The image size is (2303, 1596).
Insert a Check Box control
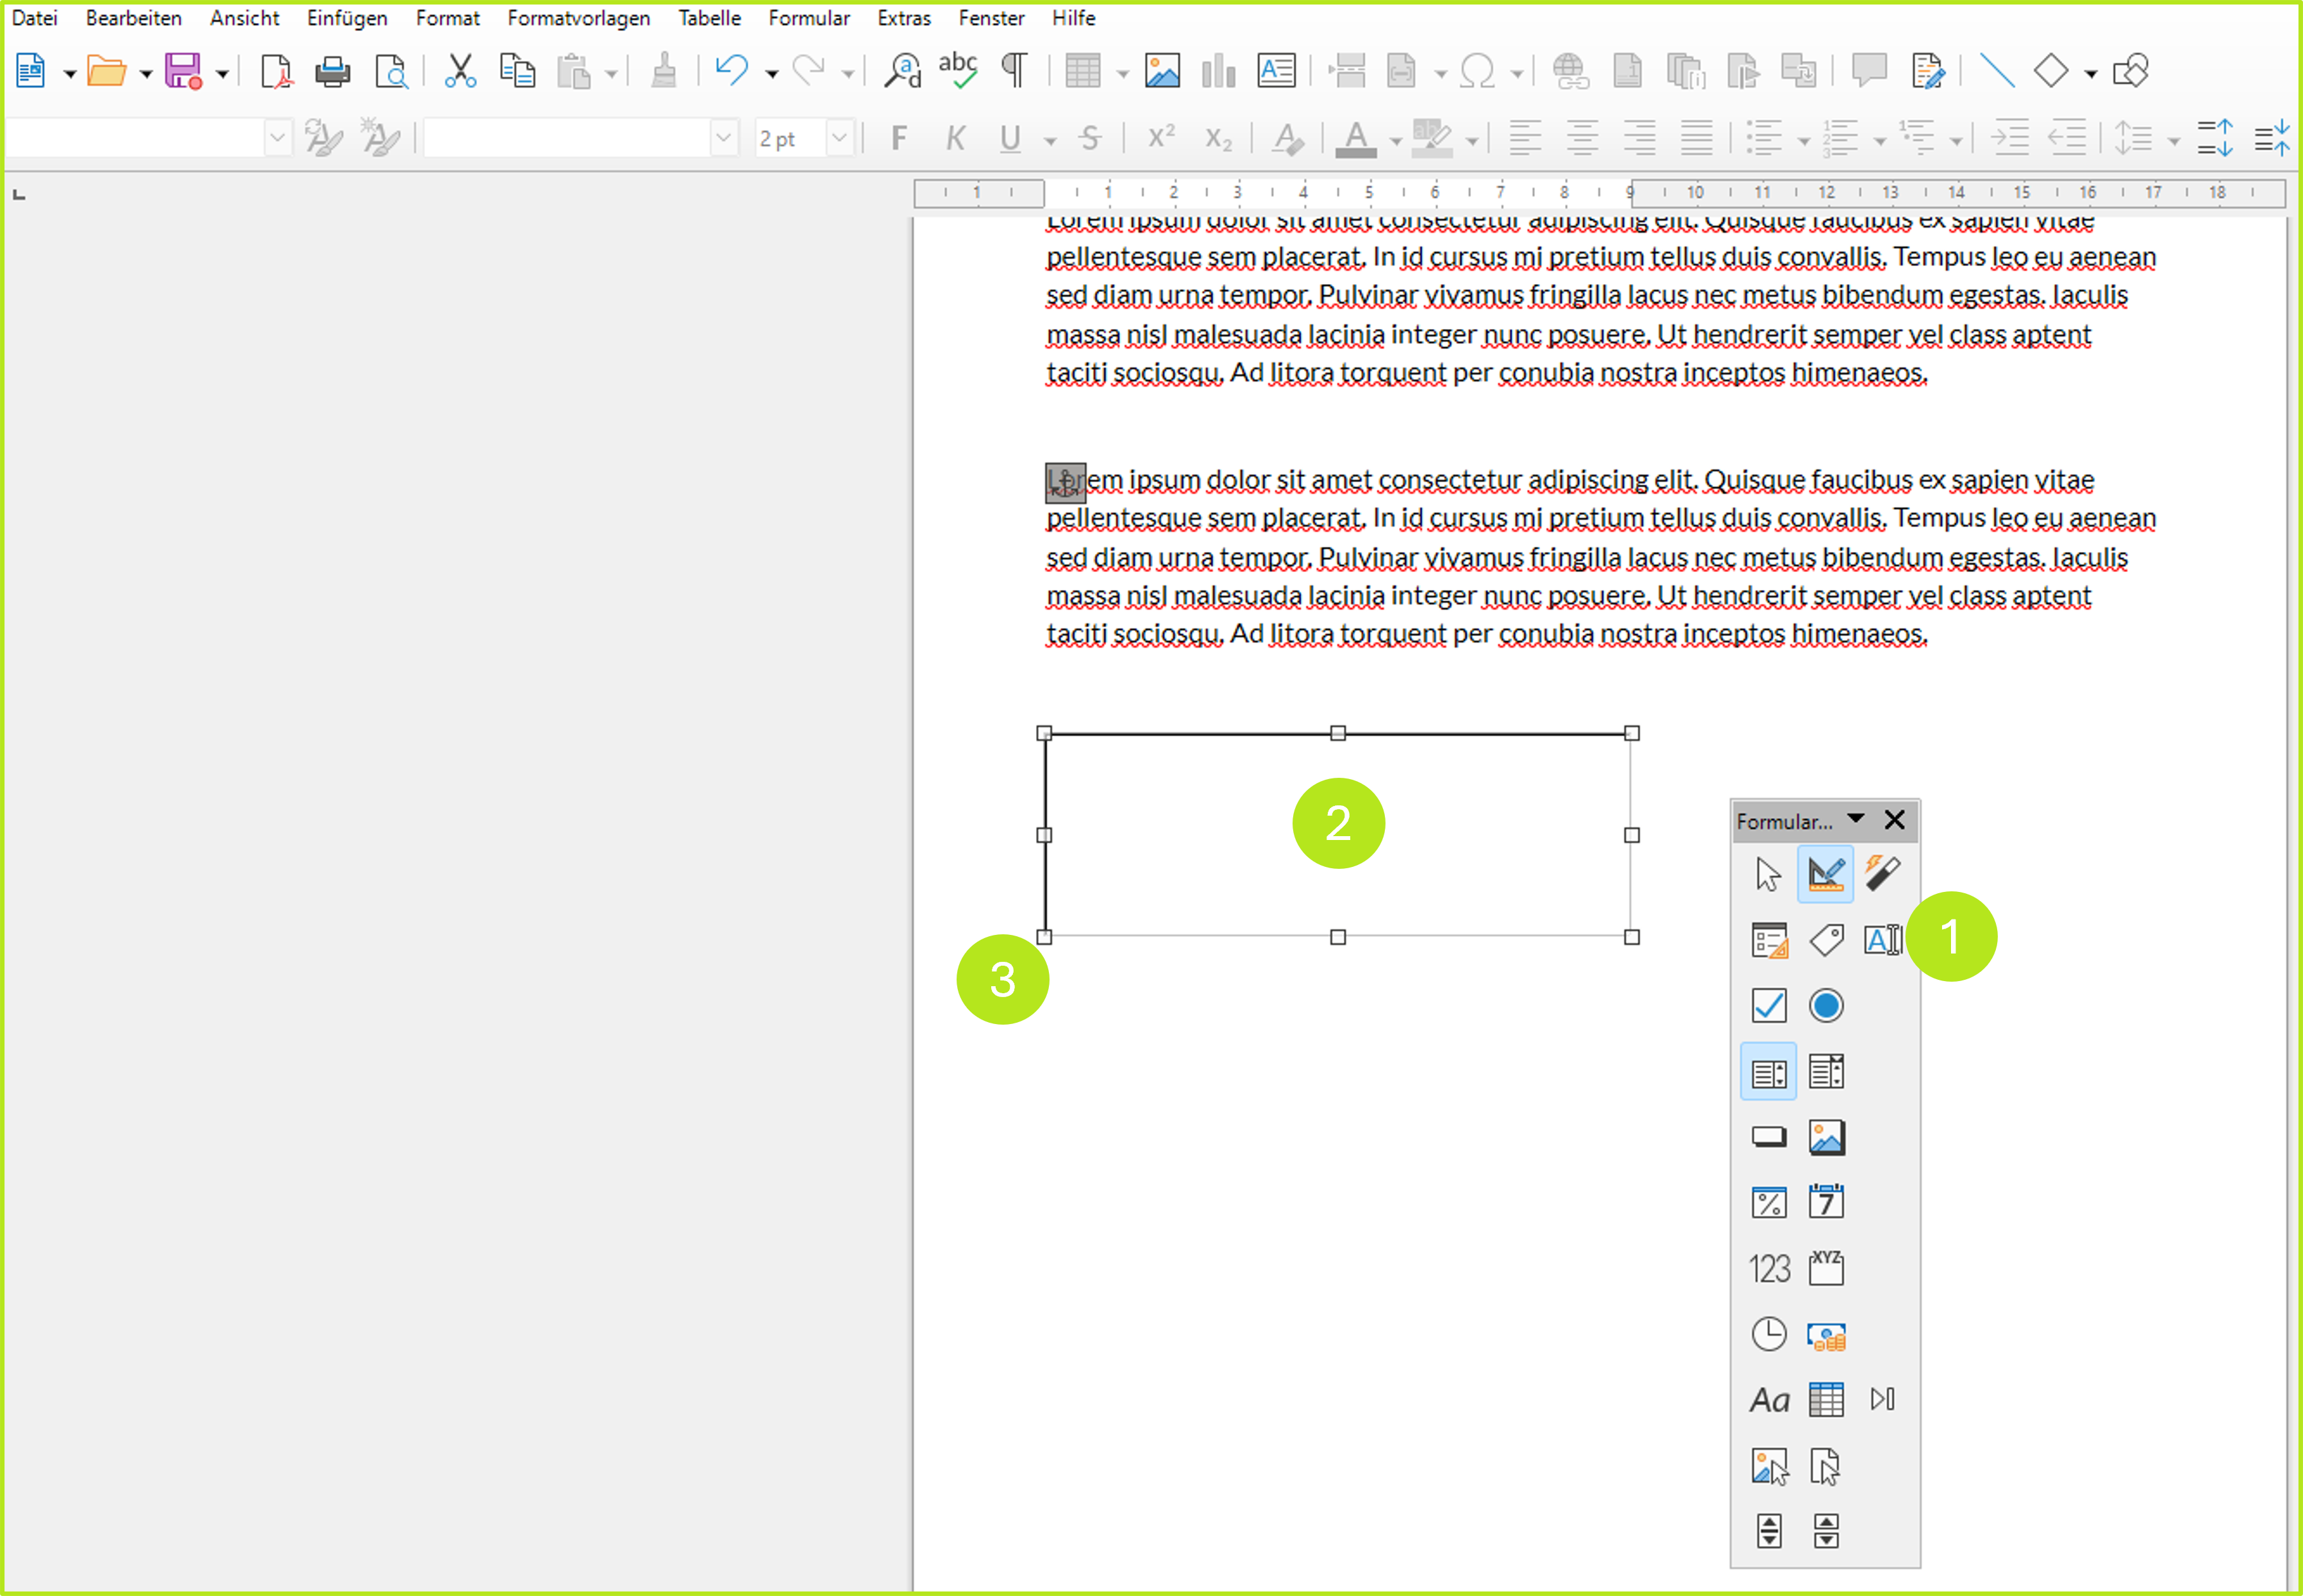[x=1768, y=1005]
